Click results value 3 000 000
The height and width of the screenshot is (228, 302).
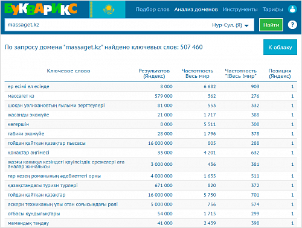coord(161,164)
